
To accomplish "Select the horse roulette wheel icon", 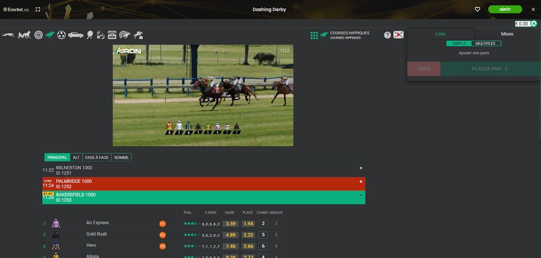I will click(x=125, y=35).
